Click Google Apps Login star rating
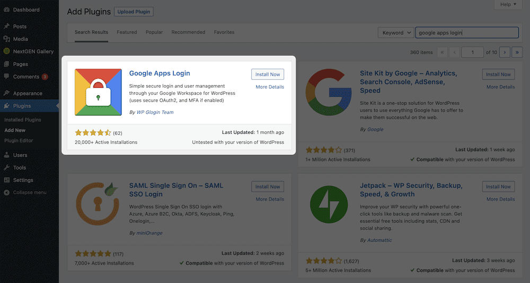 pos(93,133)
